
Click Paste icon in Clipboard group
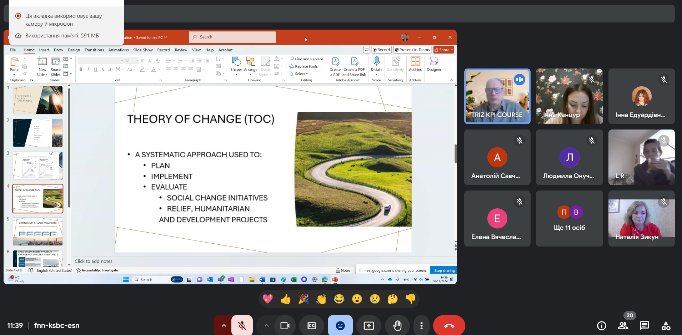click(x=14, y=62)
